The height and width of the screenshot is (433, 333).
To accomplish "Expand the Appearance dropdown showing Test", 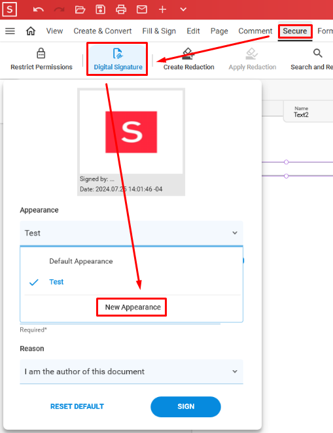I will pyautogui.click(x=131, y=233).
